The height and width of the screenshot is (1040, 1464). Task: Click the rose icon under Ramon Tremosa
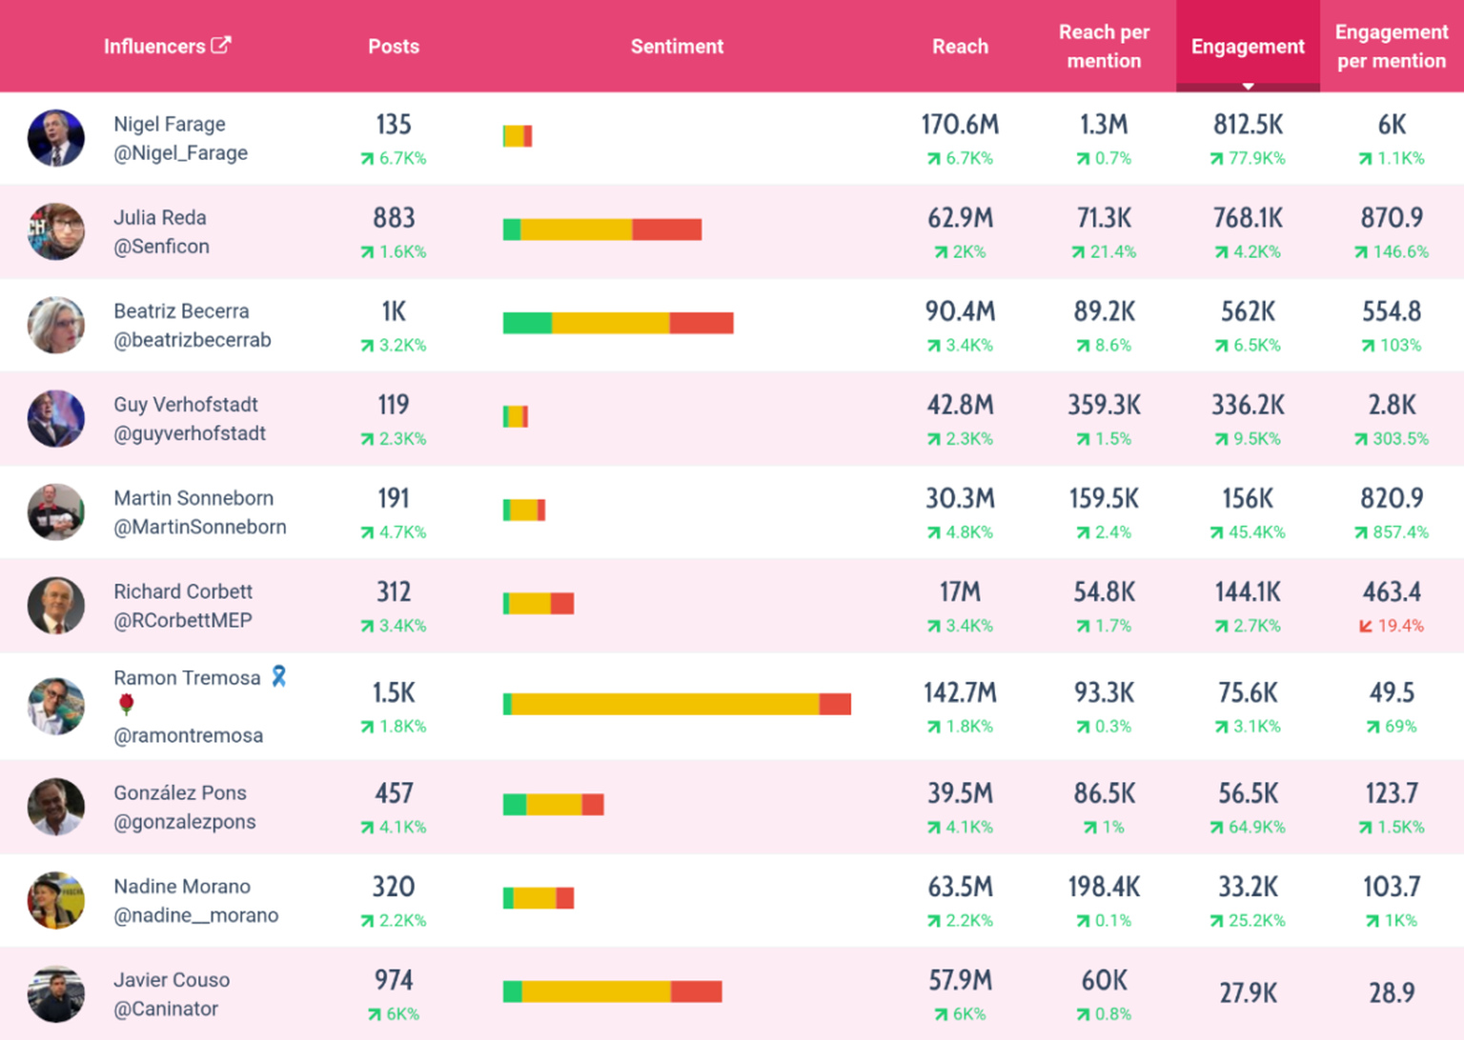[126, 705]
